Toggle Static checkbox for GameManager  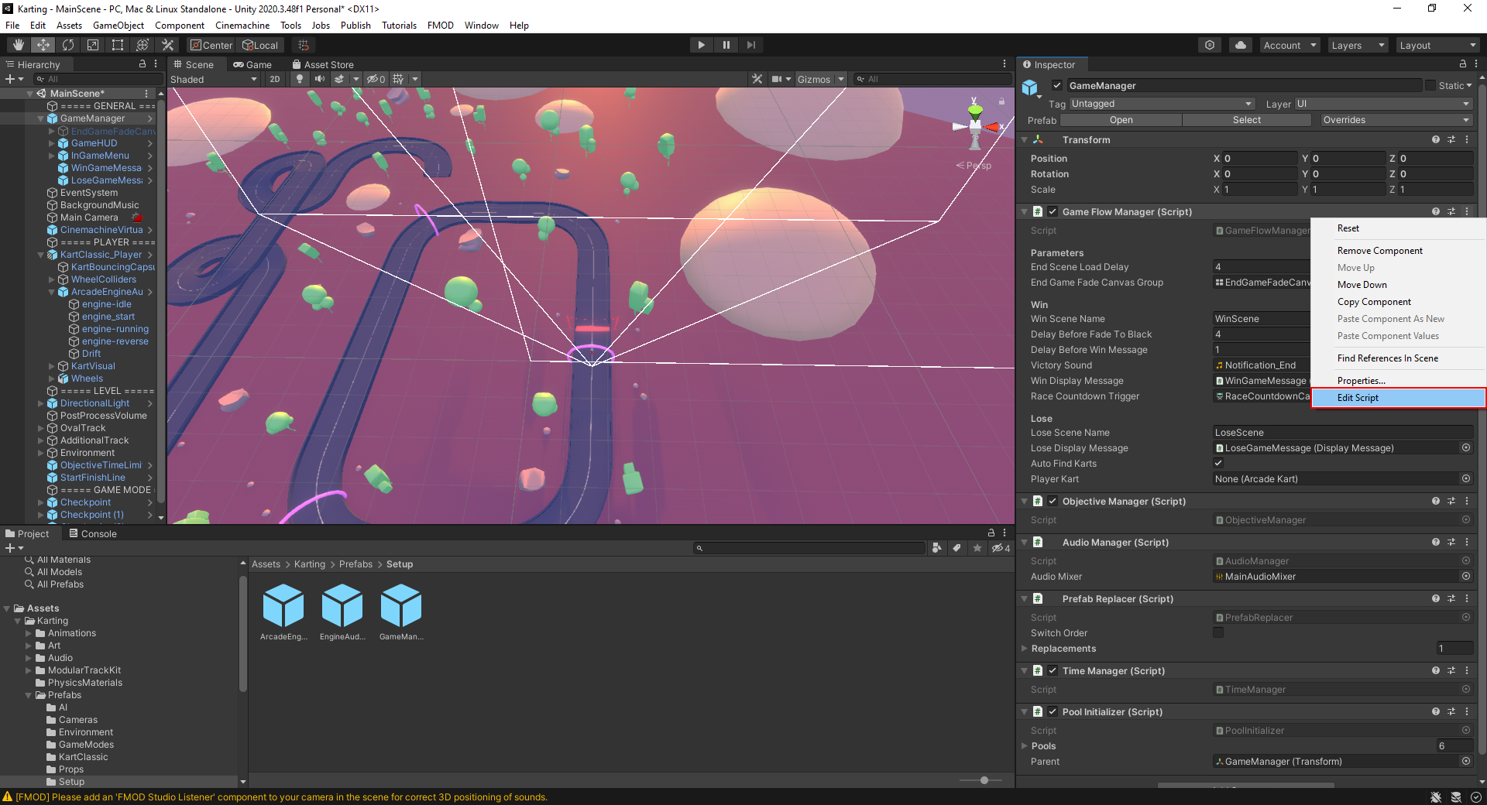[x=1430, y=85]
